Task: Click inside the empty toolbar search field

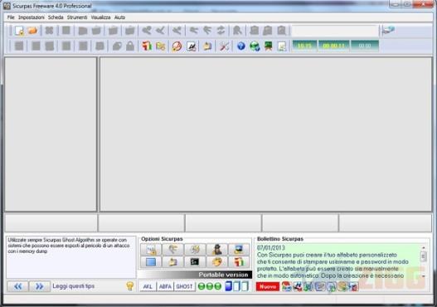Action: 335,31
